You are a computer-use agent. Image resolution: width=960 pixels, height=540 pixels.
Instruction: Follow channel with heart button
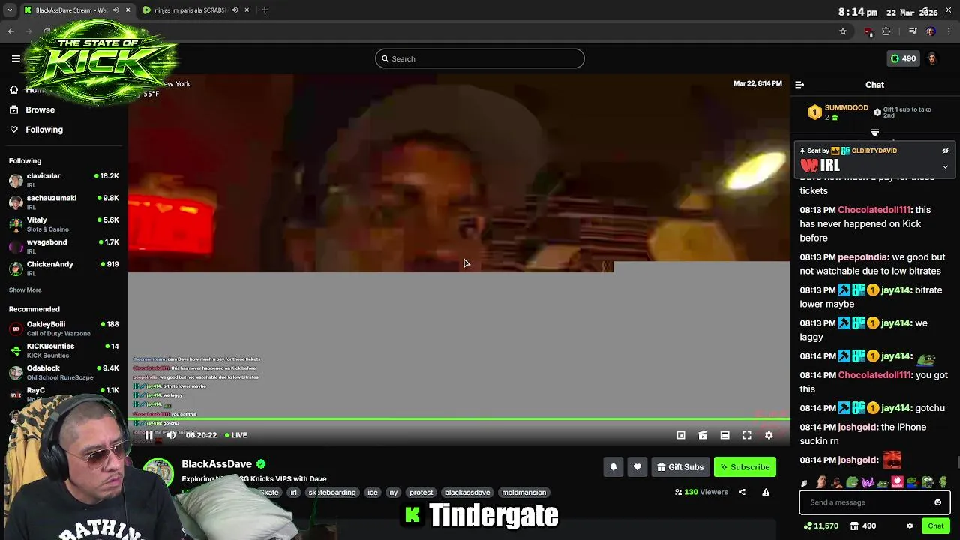point(637,467)
